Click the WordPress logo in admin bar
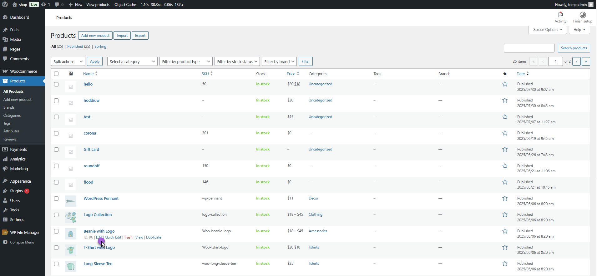 pos(5,4)
